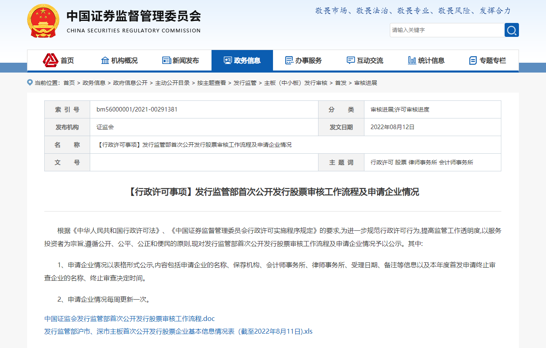The height and width of the screenshot is (348, 546).
Task: Click the 中国证券监督管理委员会 site title
Action: (x=134, y=16)
